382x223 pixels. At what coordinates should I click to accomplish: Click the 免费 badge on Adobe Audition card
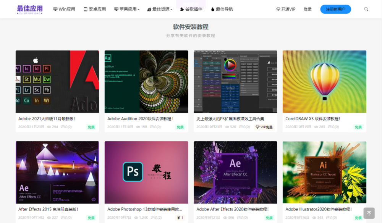coord(180,127)
